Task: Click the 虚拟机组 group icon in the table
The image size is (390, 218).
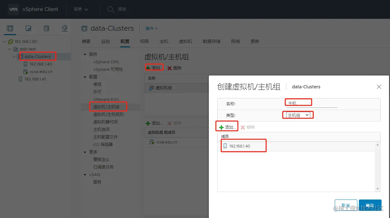Action: click(151, 88)
